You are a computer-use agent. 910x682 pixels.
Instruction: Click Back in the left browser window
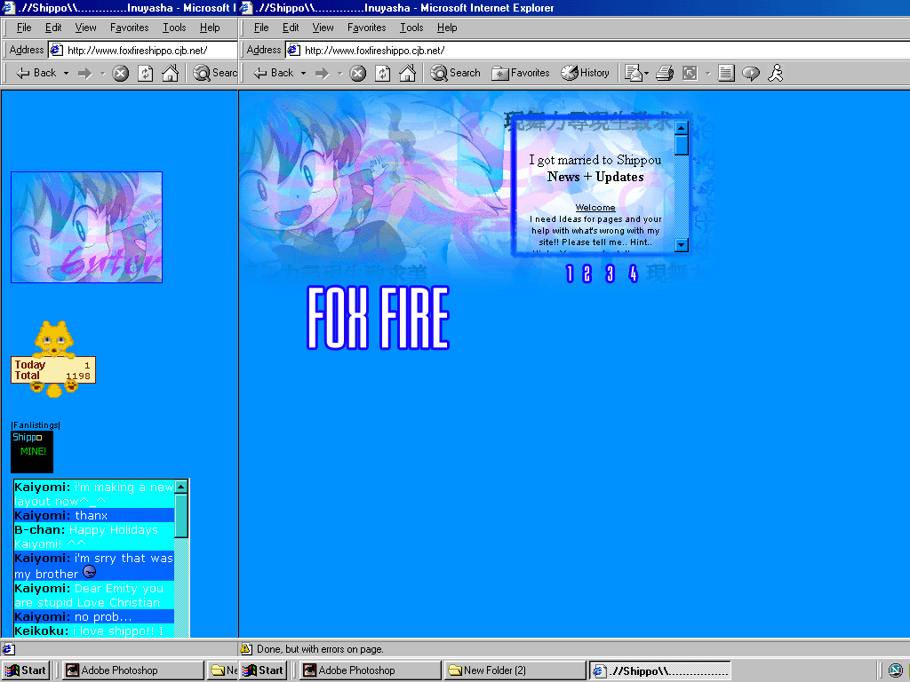point(36,73)
